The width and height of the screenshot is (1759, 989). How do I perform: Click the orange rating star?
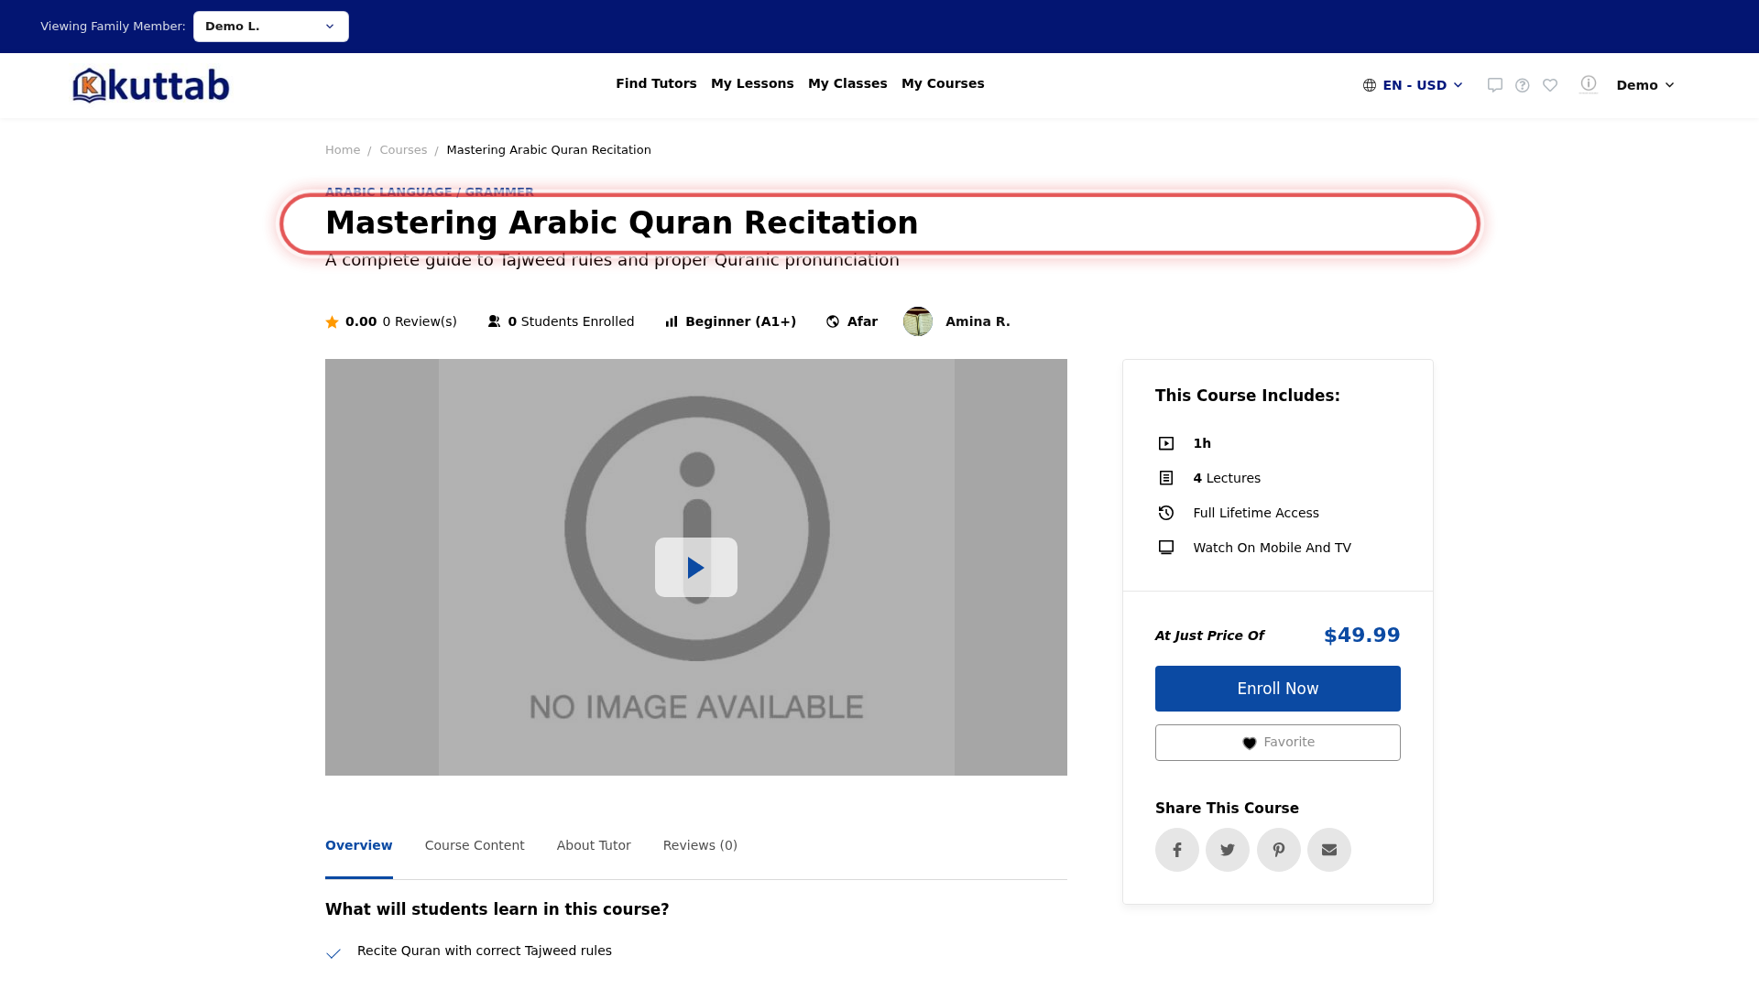[x=333, y=322]
